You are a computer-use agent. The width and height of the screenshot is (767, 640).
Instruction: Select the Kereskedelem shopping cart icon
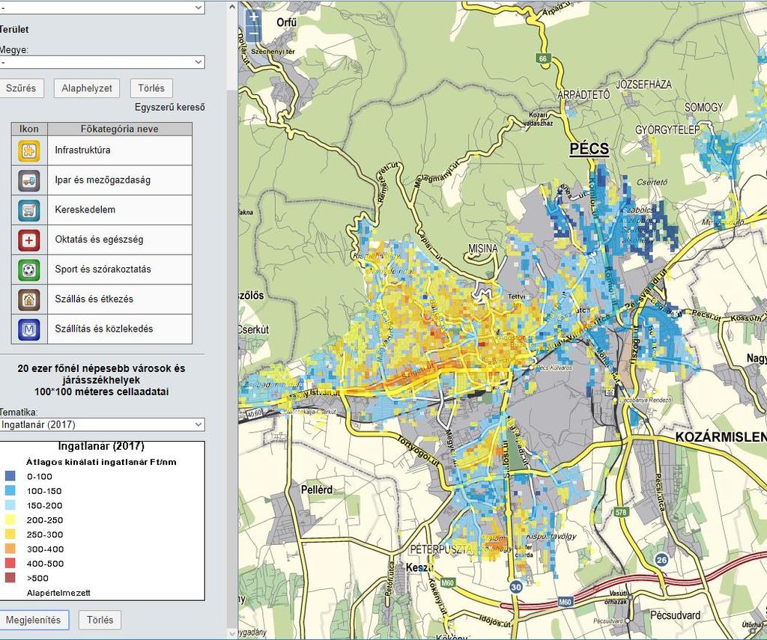(29, 210)
